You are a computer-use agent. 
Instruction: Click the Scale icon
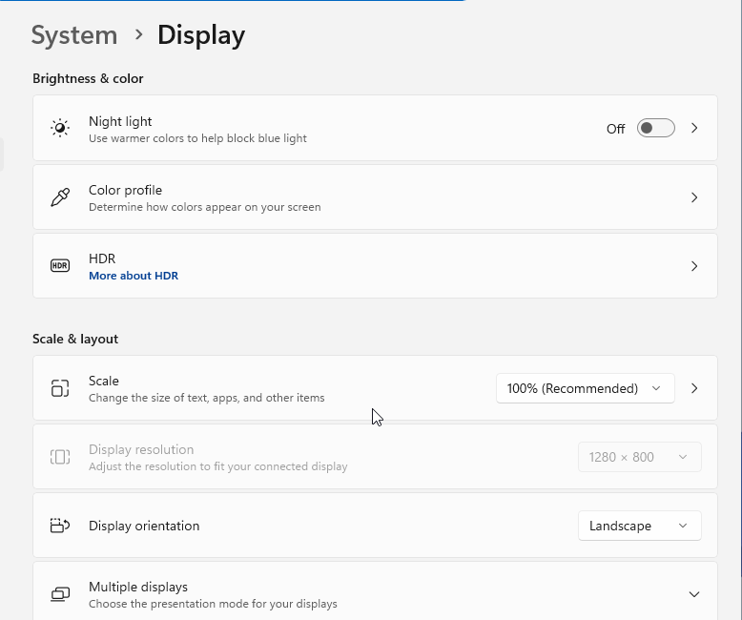(x=60, y=388)
